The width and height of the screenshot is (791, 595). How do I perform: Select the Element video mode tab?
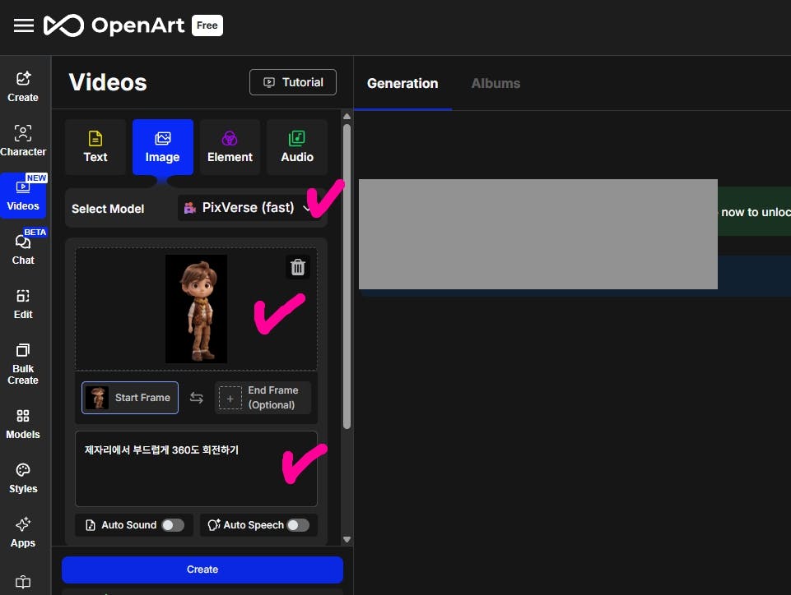tap(230, 147)
